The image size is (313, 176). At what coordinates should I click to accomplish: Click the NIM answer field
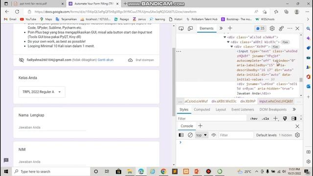point(52,162)
